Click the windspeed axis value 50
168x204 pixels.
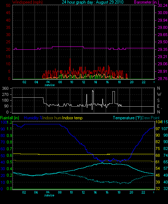pyautogui.click(x=8, y=5)
